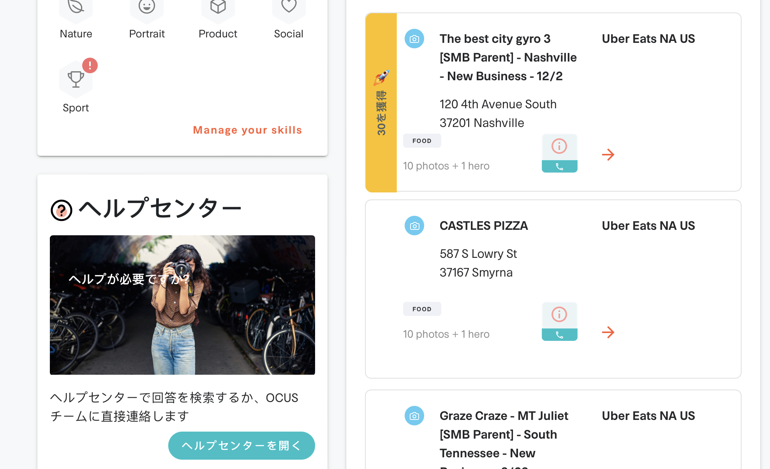Click arrow to open CASTLES PIZZA mission
770x469 pixels.
coord(608,332)
